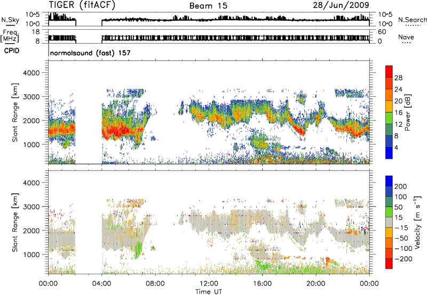
Task: Click the 200 value on Velocity colorbar
Action: pyautogui.click(x=400, y=186)
